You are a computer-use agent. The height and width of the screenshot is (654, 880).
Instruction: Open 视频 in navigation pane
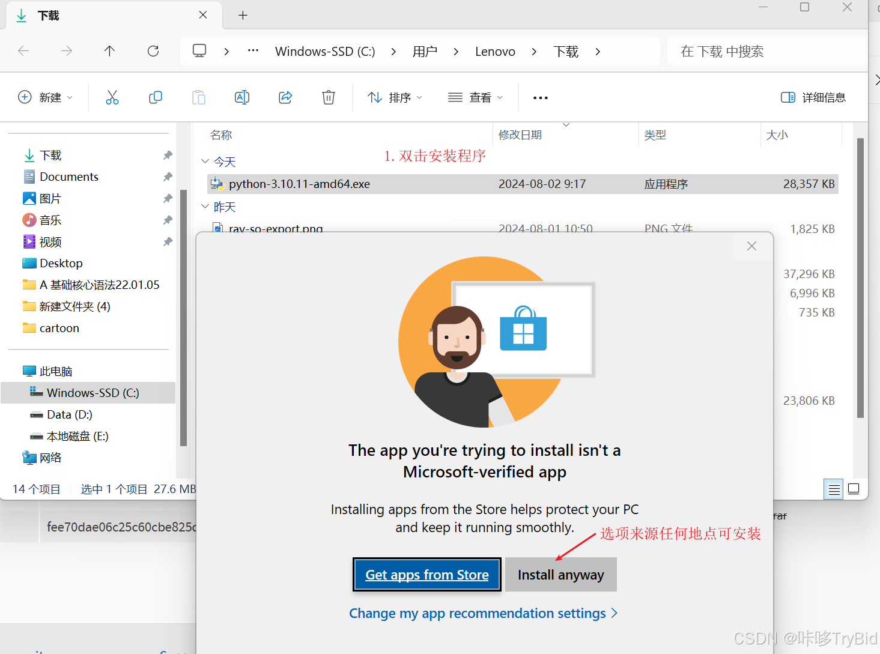coord(50,242)
